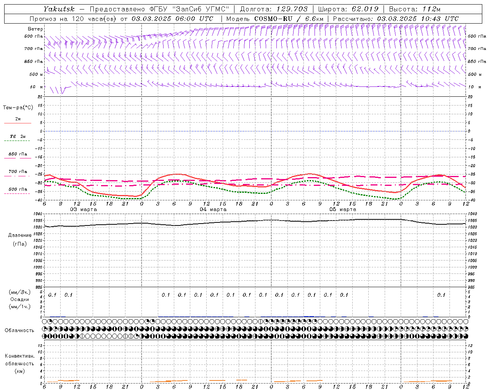The image size is (488, 390).
Task: Click the '10 м' wind level label on the right
Action: pos(474,87)
